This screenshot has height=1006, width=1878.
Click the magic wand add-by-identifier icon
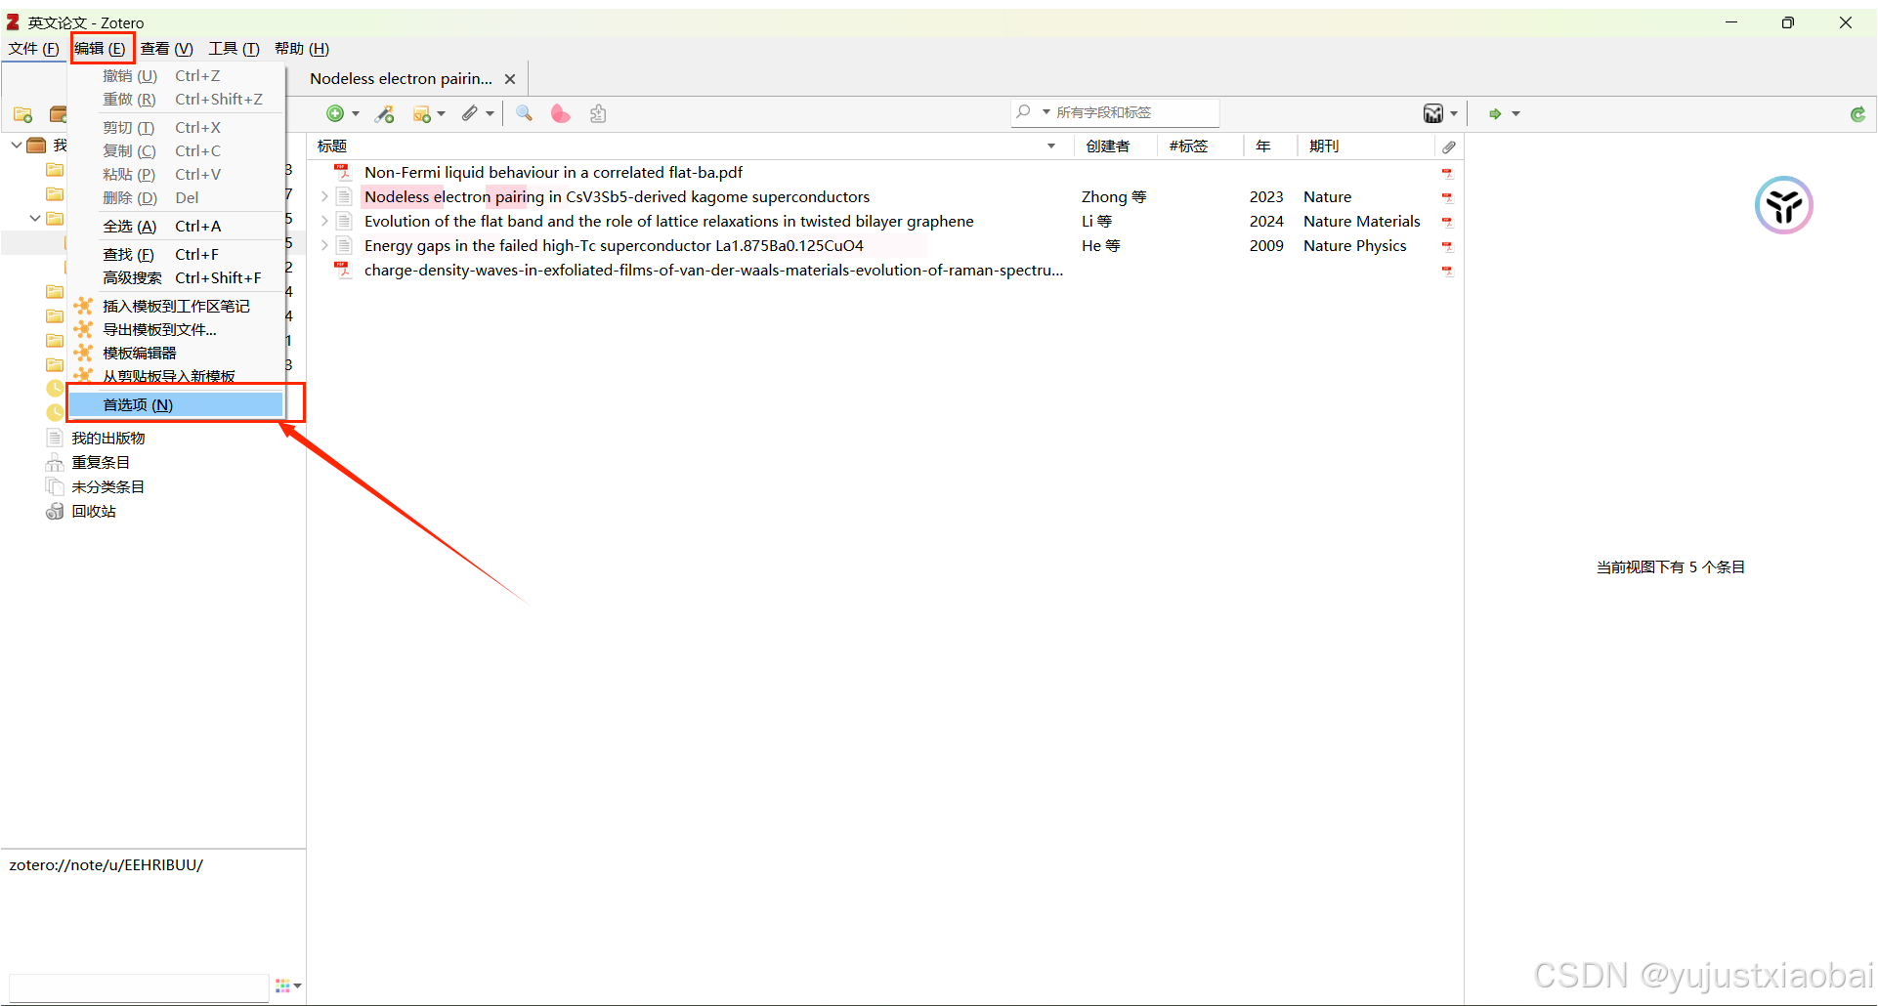(x=385, y=114)
